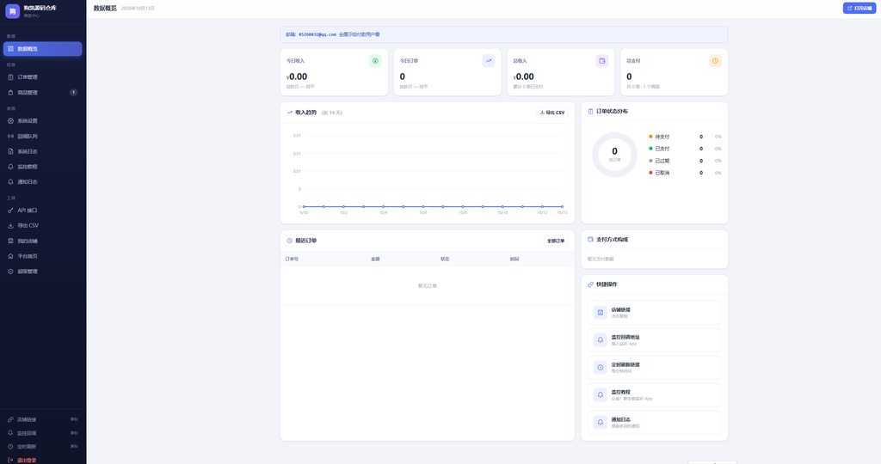This screenshot has height=464, width=881.
Task: Click the orange clock icon on 待支付 card
Action: click(715, 61)
